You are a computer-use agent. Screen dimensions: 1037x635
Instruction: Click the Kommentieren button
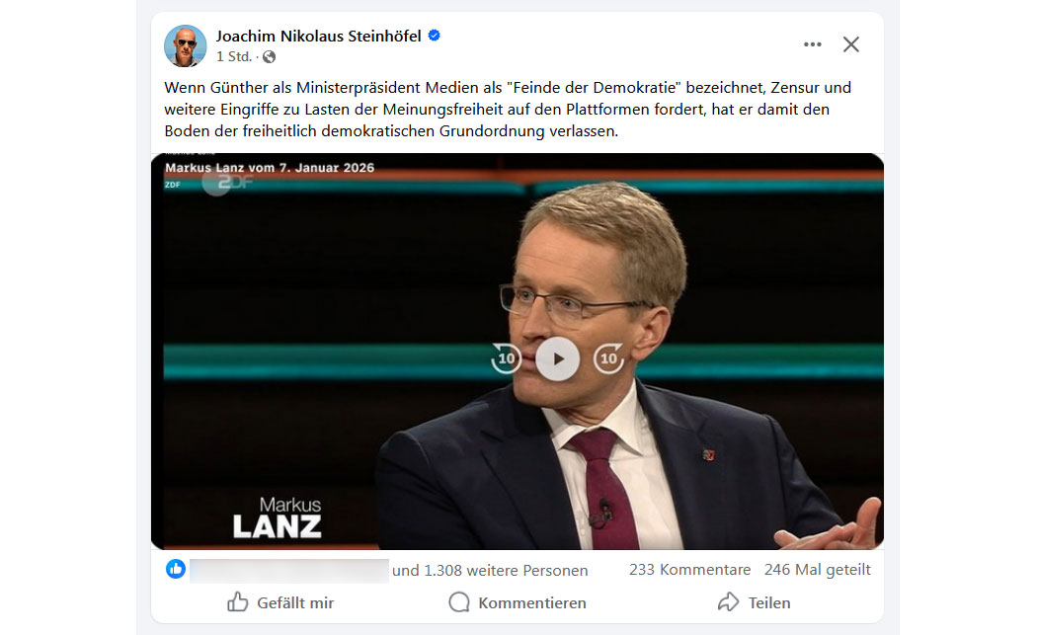click(x=518, y=602)
